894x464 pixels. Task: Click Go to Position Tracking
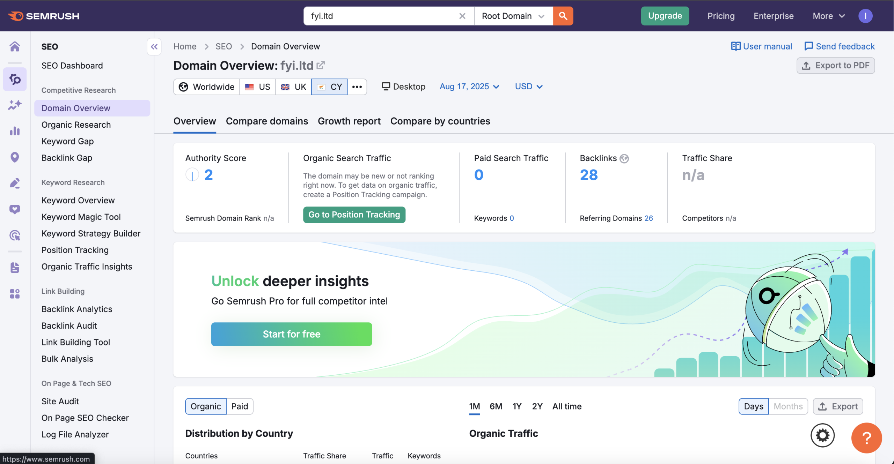click(x=354, y=215)
